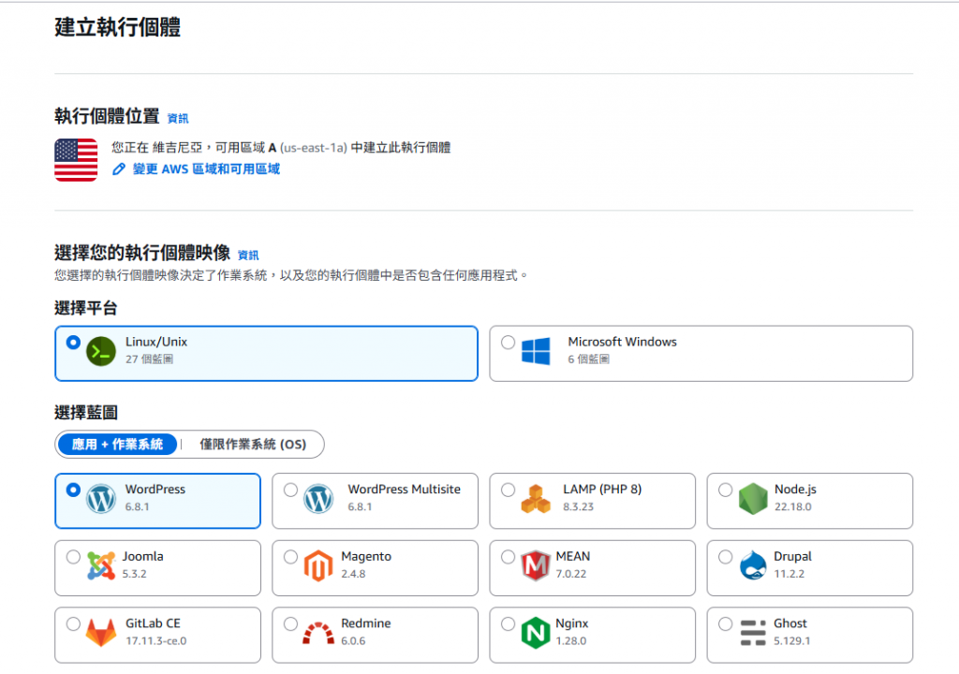959x674 pixels.
Task: Select the Ghost blueprint radio button
Action: [x=726, y=623]
